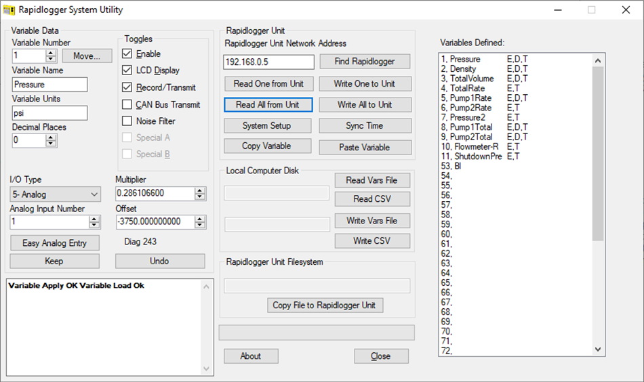Enable CAN Bus Transmit checkbox
The height and width of the screenshot is (382, 644).
[x=127, y=104]
